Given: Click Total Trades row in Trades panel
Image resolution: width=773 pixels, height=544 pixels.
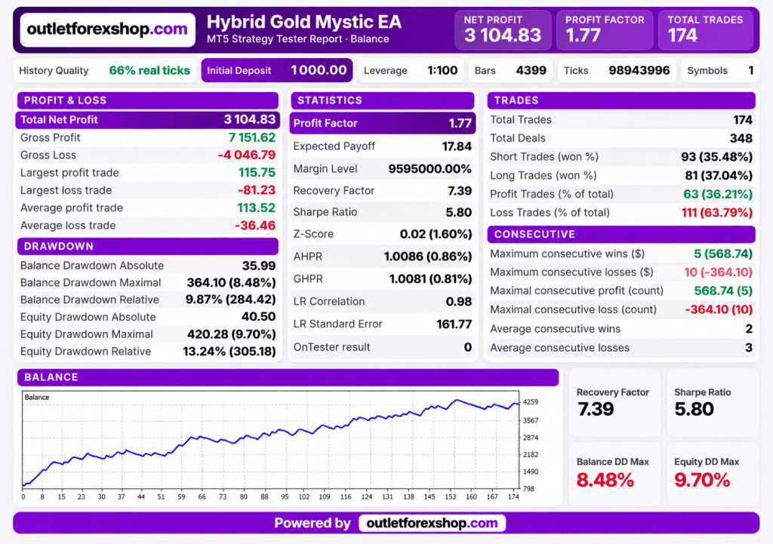Looking at the screenshot, I should click(x=621, y=120).
